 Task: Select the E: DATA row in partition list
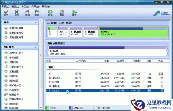pyautogui.click(x=105, y=91)
